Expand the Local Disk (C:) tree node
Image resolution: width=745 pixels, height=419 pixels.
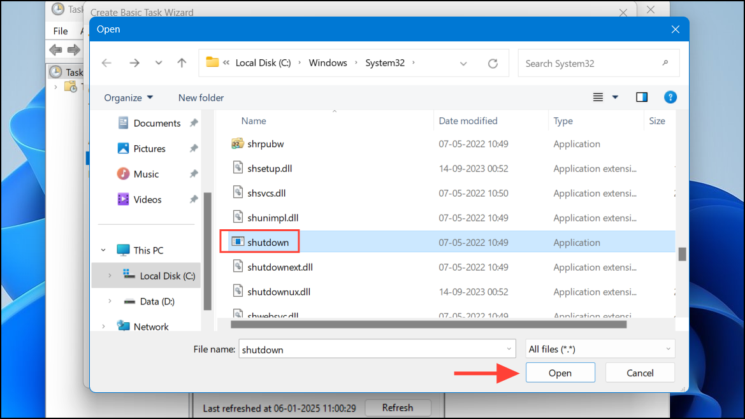[110, 276]
